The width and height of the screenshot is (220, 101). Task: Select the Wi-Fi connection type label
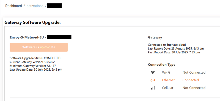(166, 73)
